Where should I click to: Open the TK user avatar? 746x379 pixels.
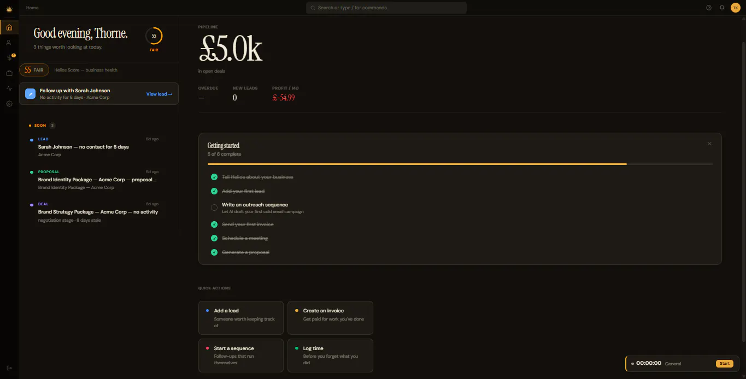coord(735,8)
